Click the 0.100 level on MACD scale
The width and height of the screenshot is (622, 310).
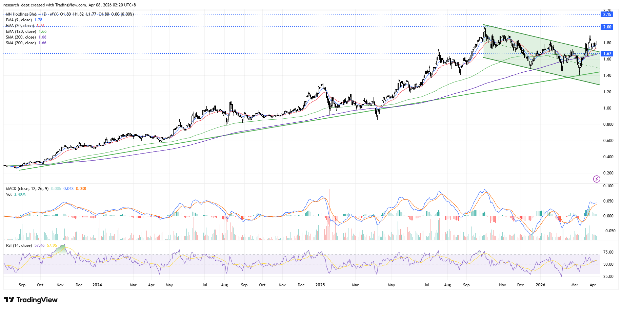point(608,186)
